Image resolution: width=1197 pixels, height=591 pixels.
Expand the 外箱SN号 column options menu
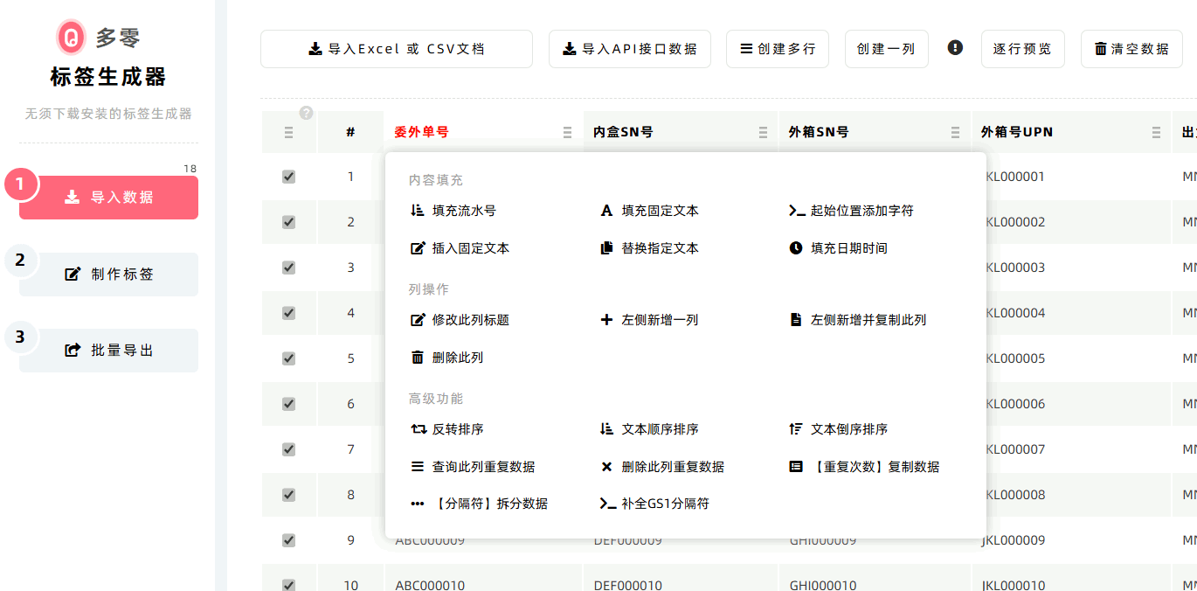[x=956, y=133]
